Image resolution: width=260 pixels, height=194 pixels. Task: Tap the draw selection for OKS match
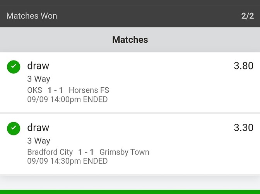(x=38, y=66)
